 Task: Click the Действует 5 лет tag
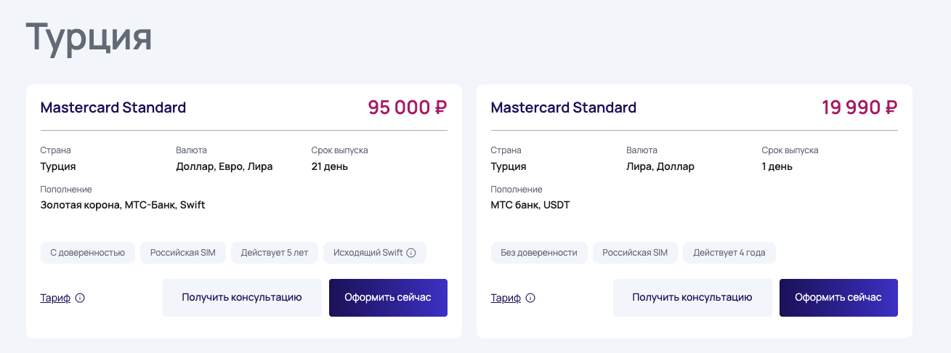coord(275,253)
